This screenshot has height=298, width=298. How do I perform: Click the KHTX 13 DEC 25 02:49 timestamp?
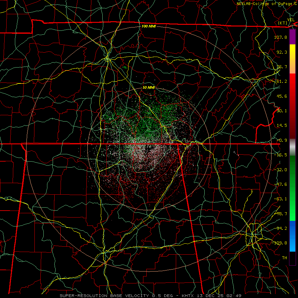(x=212, y=296)
